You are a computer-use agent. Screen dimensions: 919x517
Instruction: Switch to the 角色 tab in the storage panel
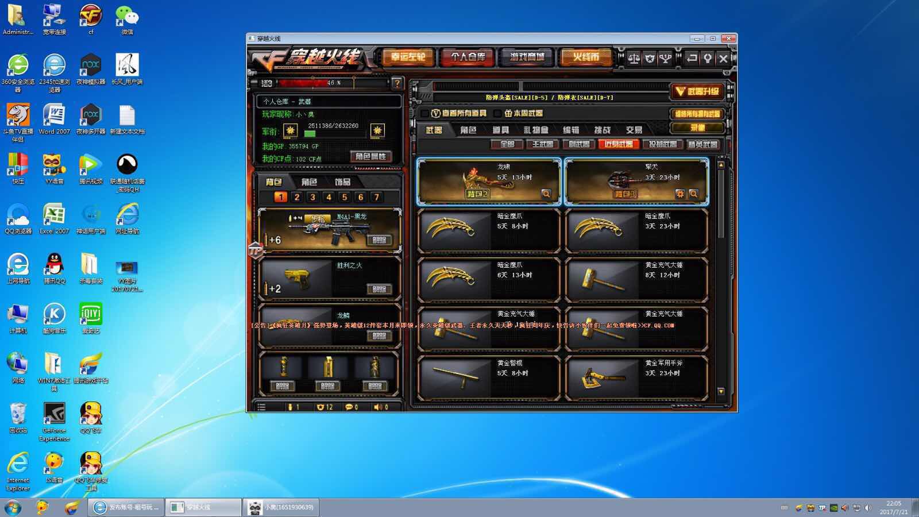468,130
